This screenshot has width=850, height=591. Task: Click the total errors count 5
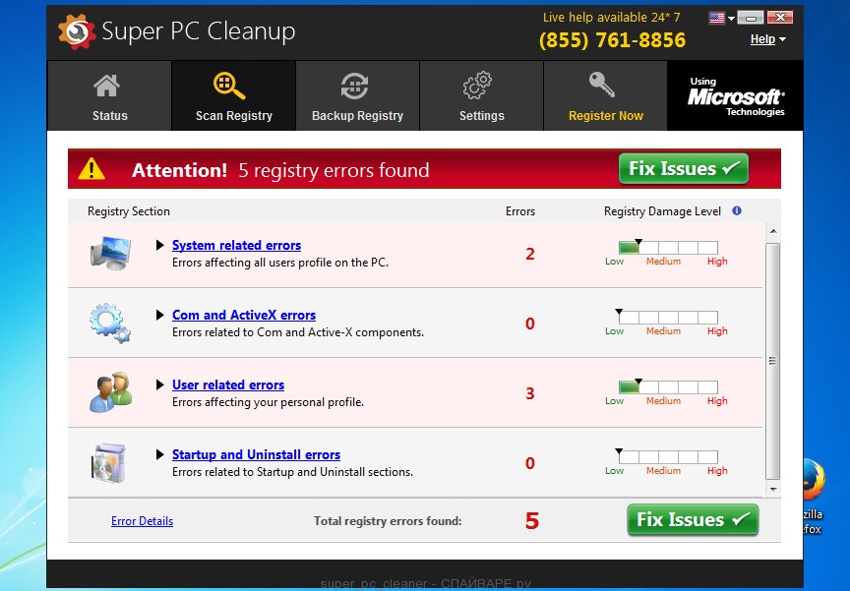tap(532, 520)
